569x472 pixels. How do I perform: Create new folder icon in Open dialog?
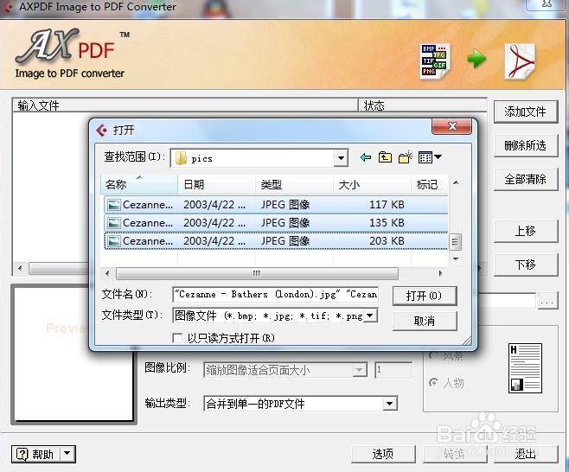click(405, 157)
